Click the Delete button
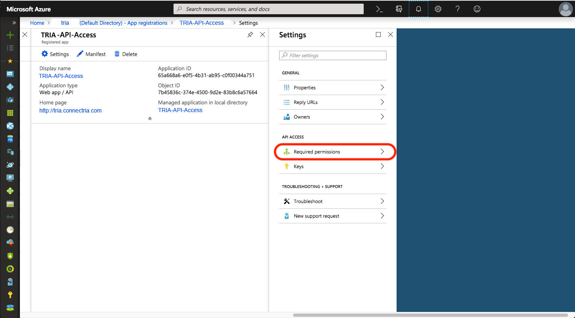The height and width of the screenshot is (318, 575). coord(126,54)
